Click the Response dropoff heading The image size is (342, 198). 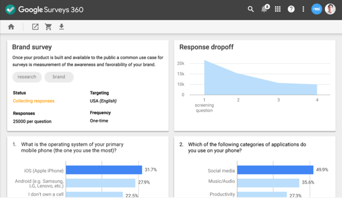[x=206, y=47]
